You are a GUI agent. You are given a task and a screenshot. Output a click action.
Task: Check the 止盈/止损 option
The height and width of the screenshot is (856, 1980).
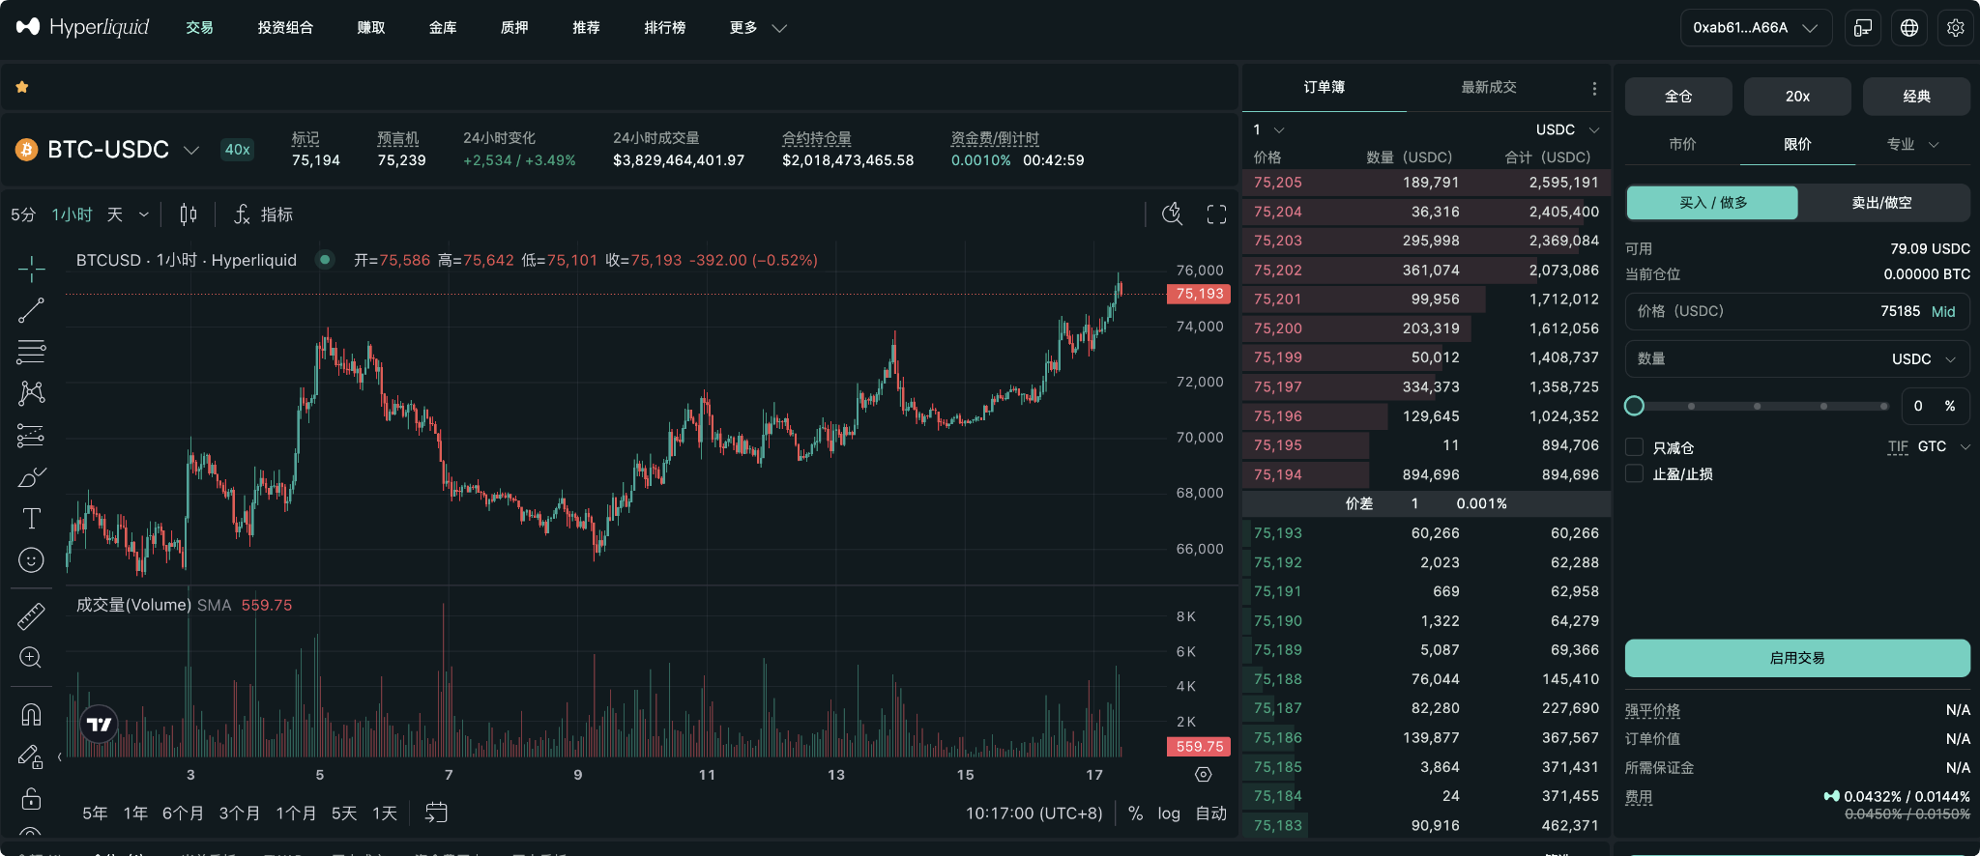pos(1635,473)
